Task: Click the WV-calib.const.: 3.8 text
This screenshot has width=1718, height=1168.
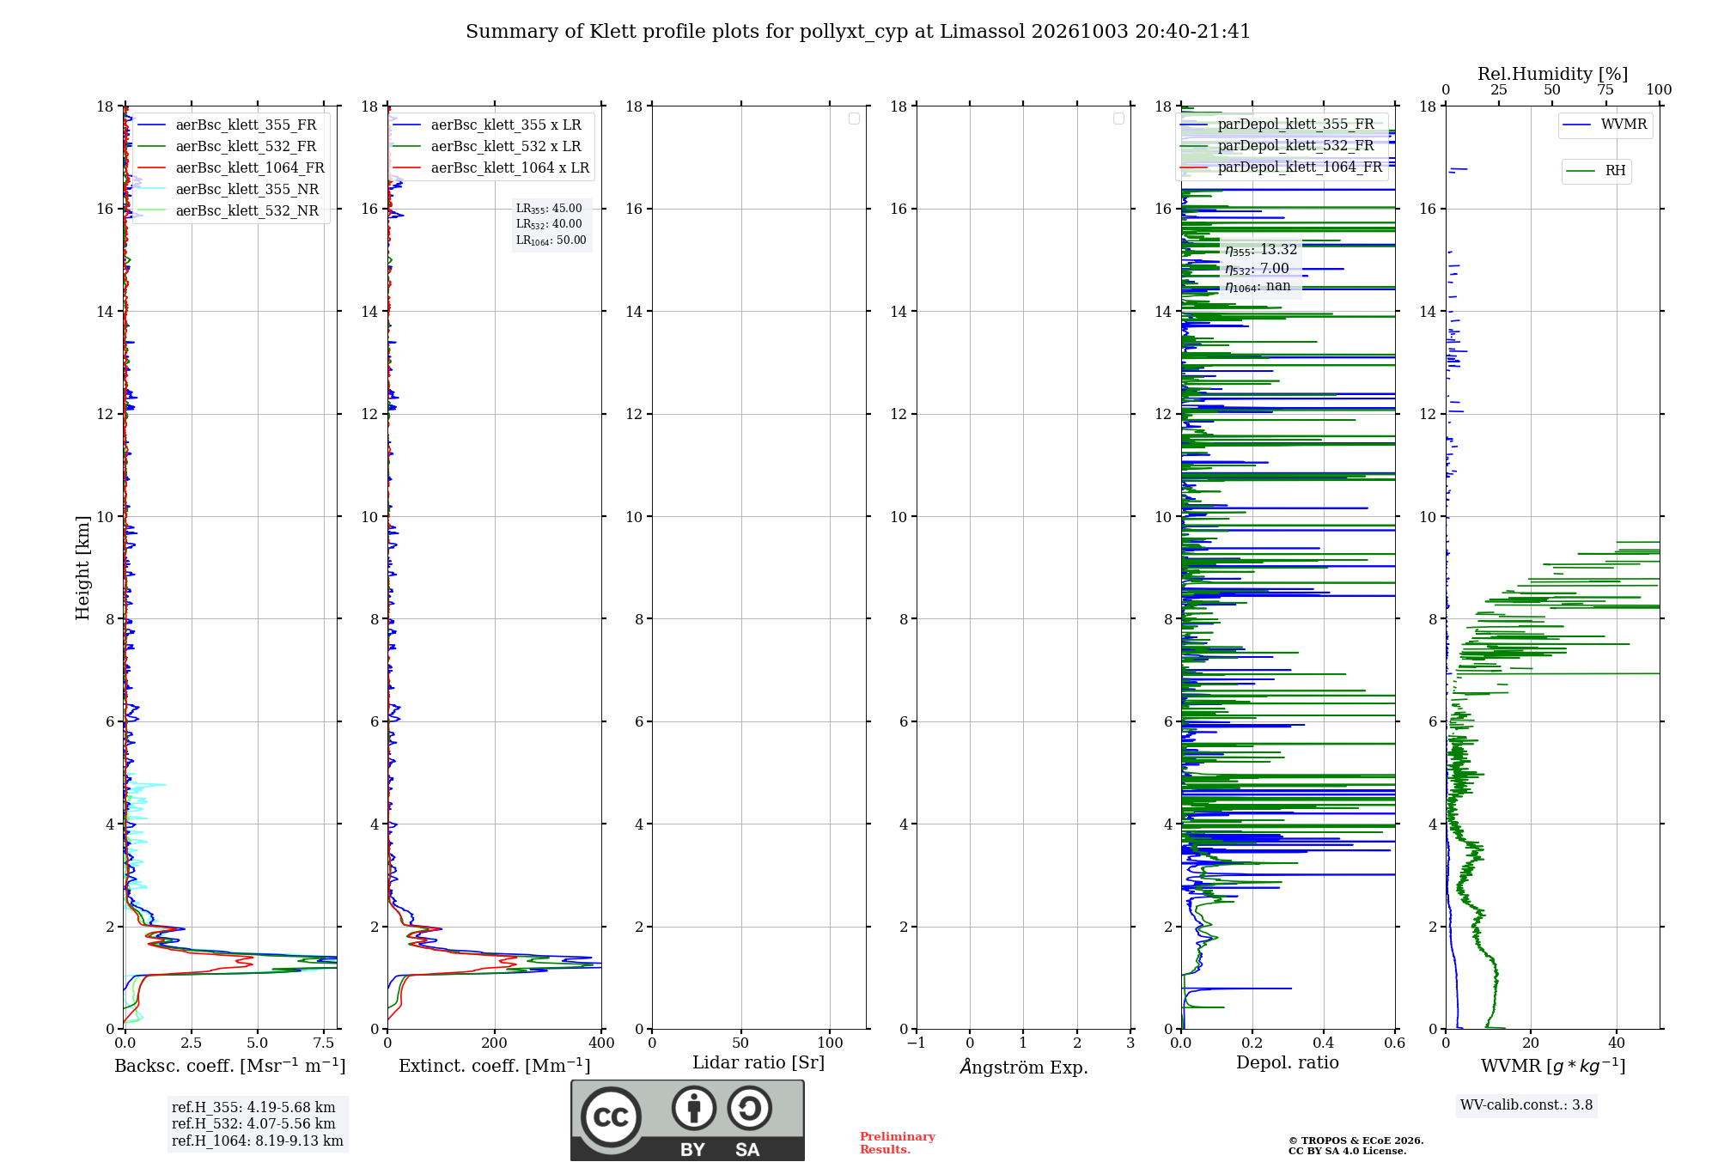Action: (1526, 1105)
